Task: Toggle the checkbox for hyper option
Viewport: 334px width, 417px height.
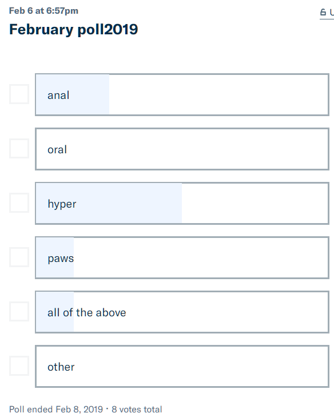Action: [19, 202]
